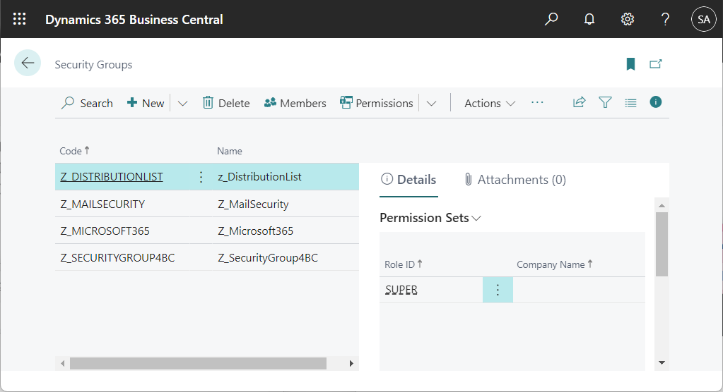723x392 pixels.
Task: Open the settings gear
Action: click(628, 19)
